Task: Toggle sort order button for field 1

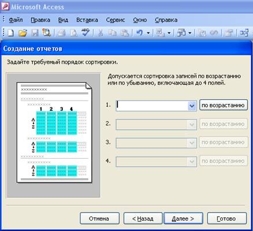Action: click(224, 105)
